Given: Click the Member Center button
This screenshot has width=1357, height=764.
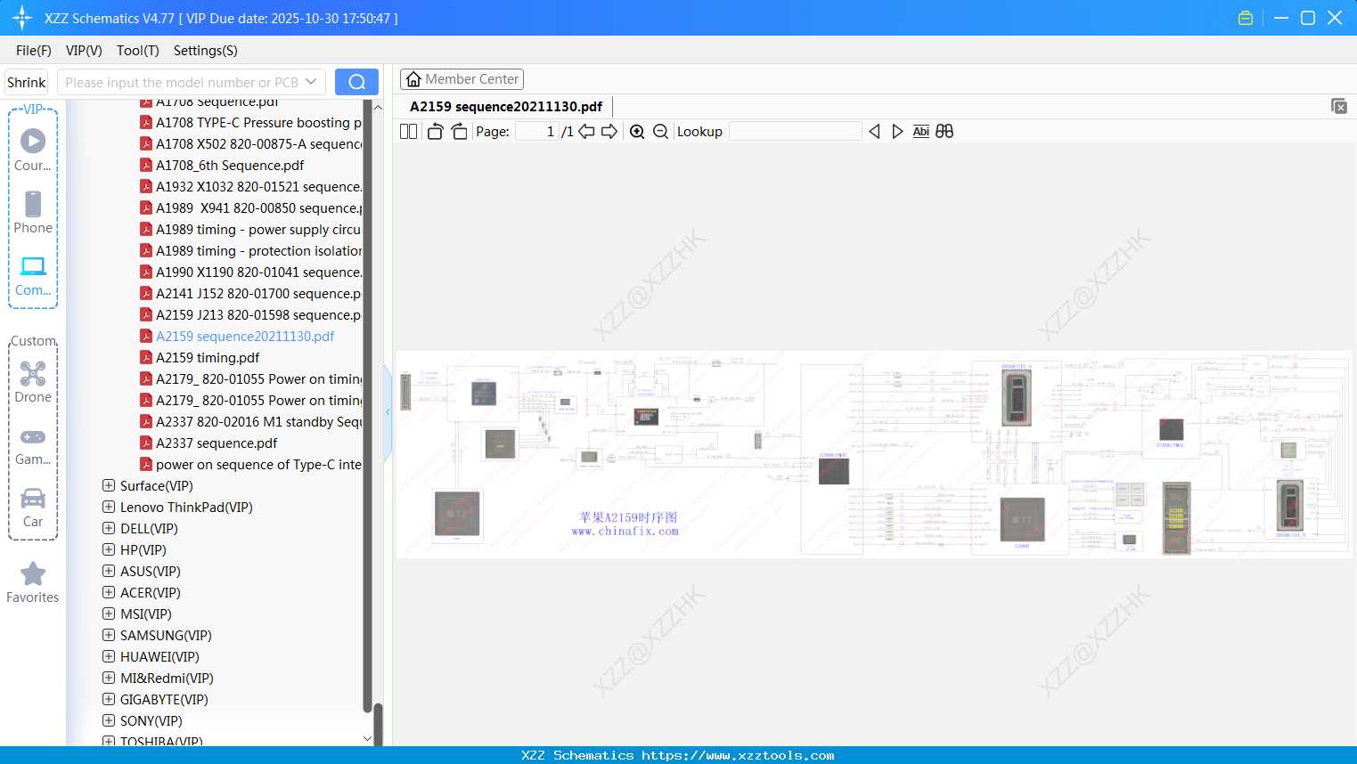Looking at the screenshot, I should click(x=462, y=79).
